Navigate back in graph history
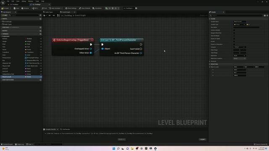This screenshot has width=269, height=151. [50, 16]
